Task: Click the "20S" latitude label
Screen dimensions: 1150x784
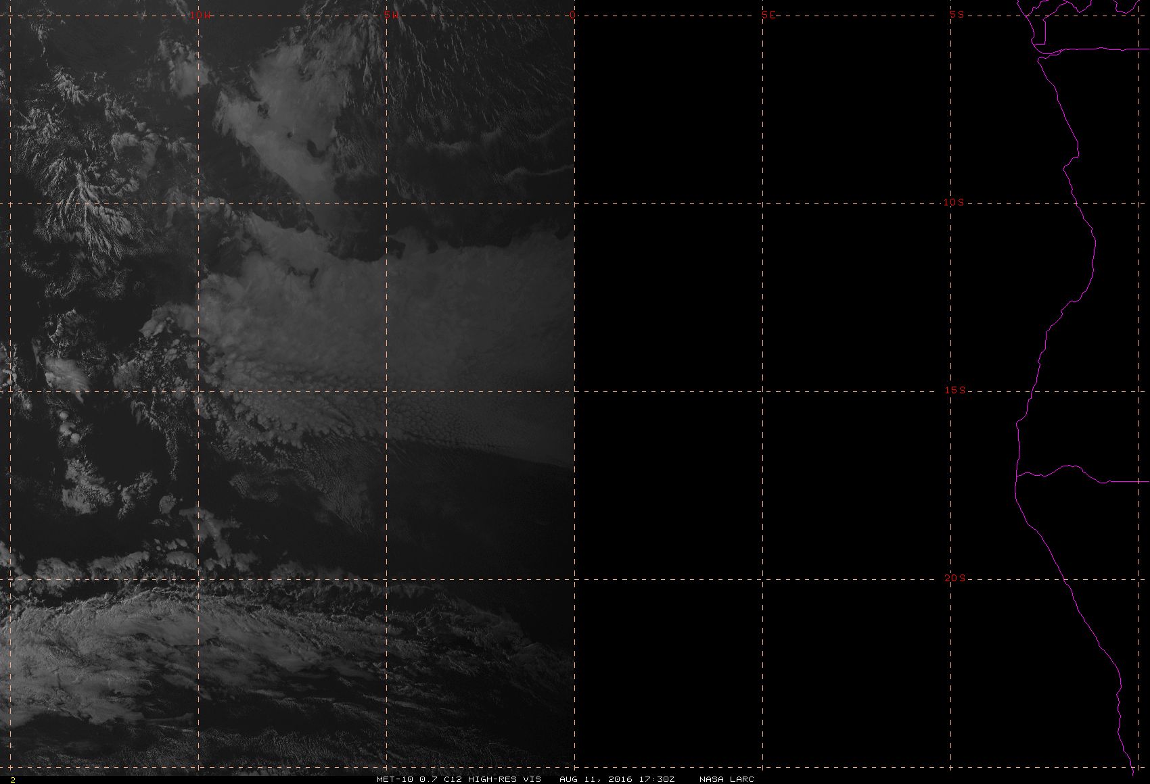Action: (954, 578)
